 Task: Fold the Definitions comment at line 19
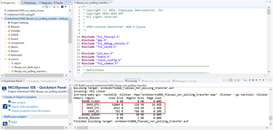(81, 67)
